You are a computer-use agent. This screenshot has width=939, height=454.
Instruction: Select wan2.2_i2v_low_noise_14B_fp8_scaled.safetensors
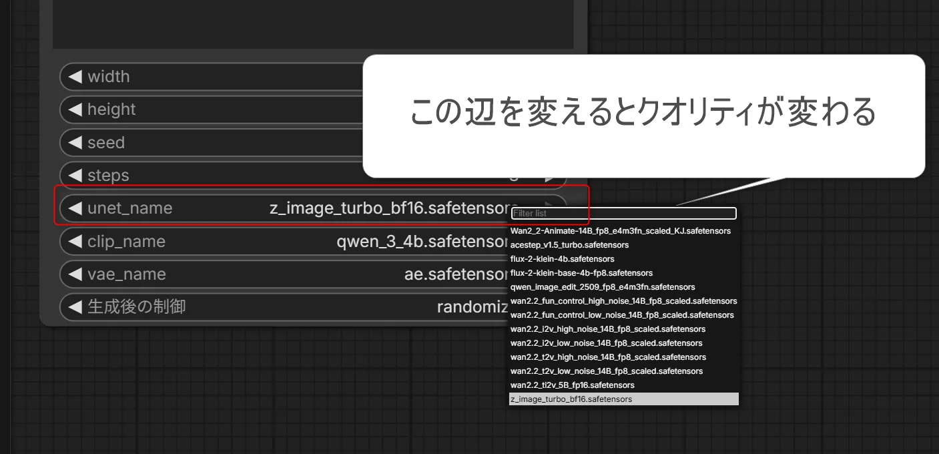(x=623, y=343)
